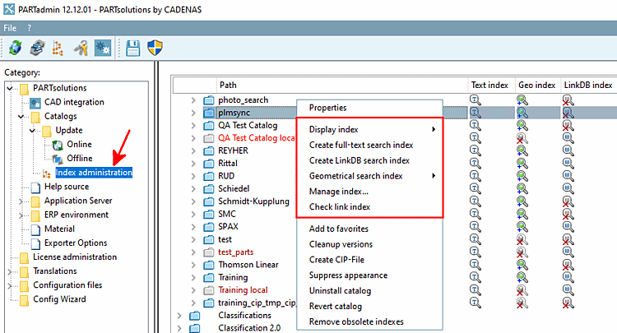Click the blue-yellow shield toolbar icon
This screenshot has height=333, width=617.
click(x=155, y=48)
